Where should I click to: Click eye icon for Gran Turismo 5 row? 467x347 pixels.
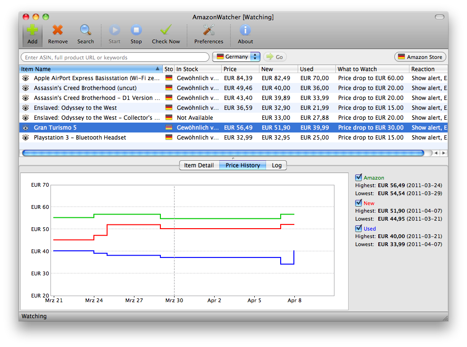pos(25,128)
